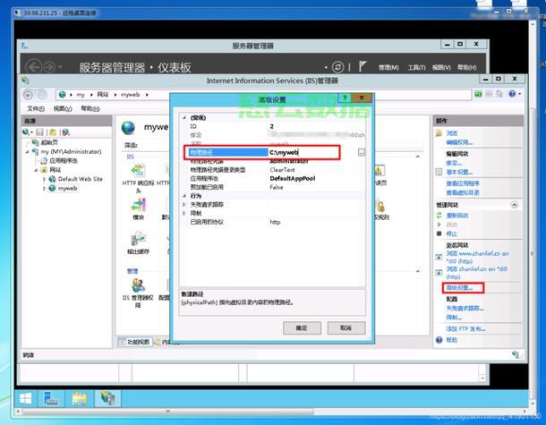Open the 文件 menu in IIS Manager
This screenshot has width=546, height=425.
point(36,108)
